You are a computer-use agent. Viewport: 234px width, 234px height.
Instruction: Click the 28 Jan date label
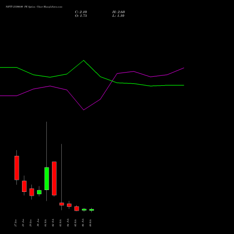23,223
